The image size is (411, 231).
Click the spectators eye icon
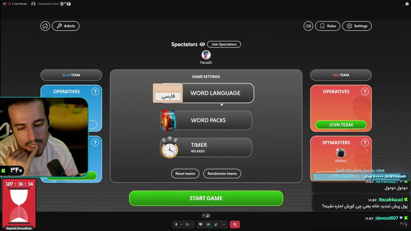coord(202,44)
